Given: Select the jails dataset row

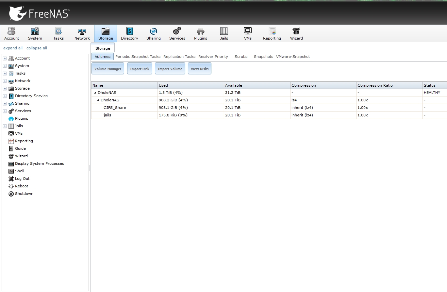Looking at the screenshot, I should coord(269,115).
